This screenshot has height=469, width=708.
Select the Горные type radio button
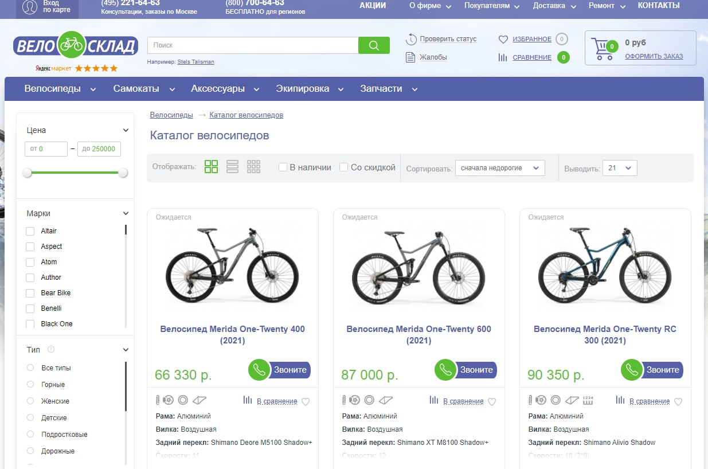click(30, 384)
